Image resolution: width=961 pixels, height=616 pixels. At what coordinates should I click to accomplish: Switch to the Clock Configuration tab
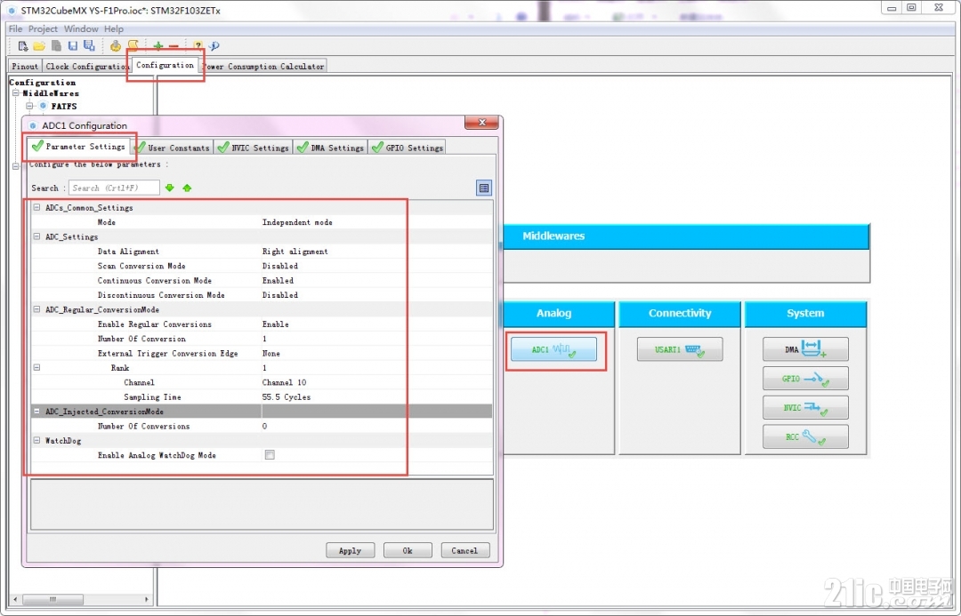[x=85, y=66]
